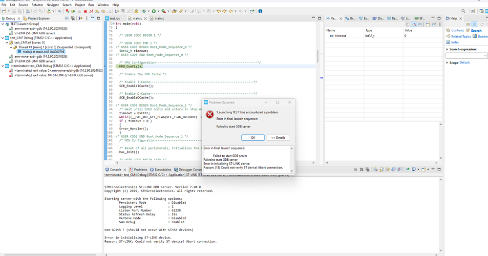Viewport: 488px width, 256px height.
Task: Click the Back navigation yellow arrow
Action: pos(230,11)
